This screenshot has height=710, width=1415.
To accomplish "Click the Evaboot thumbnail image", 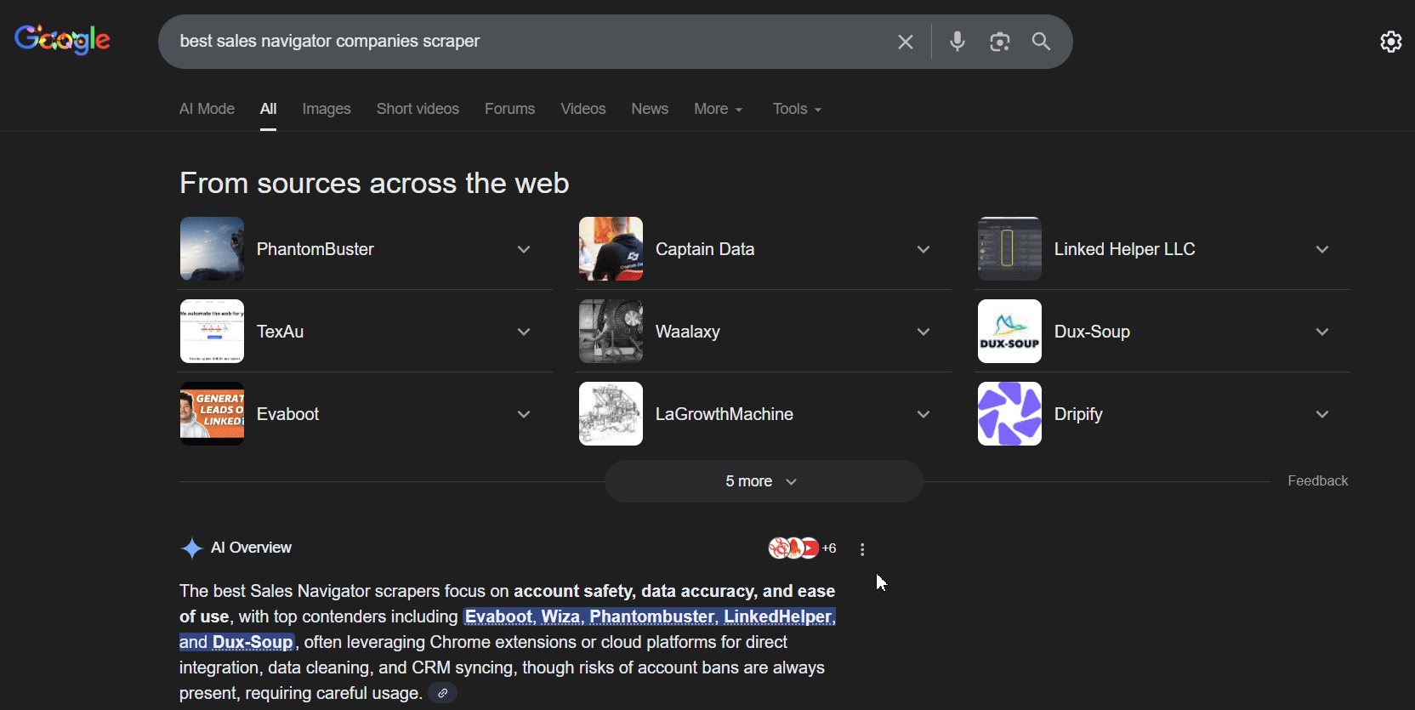I will 212,413.
